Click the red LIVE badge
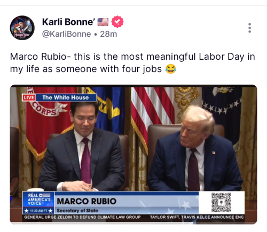The image size is (267, 232). coord(29,98)
